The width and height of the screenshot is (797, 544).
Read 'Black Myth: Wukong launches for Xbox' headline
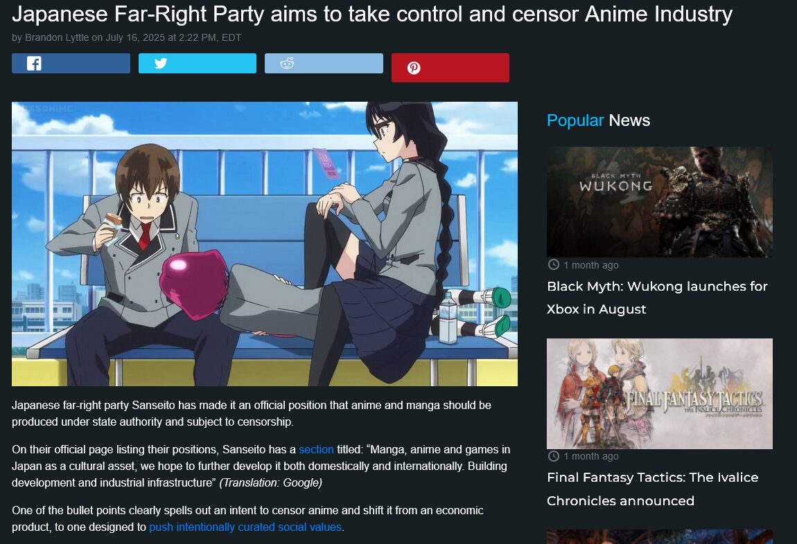tap(657, 298)
